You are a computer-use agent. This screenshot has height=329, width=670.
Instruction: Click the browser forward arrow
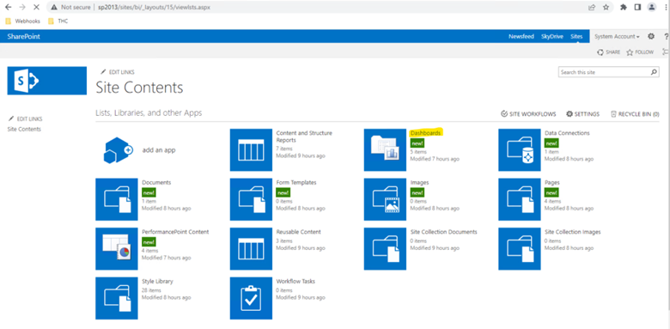[x=22, y=7]
